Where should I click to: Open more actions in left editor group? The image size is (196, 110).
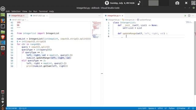coord(100,16)
